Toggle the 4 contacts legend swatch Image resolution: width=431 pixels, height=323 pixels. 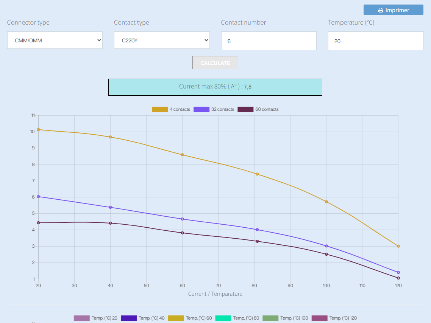click(x=160, y=109)
